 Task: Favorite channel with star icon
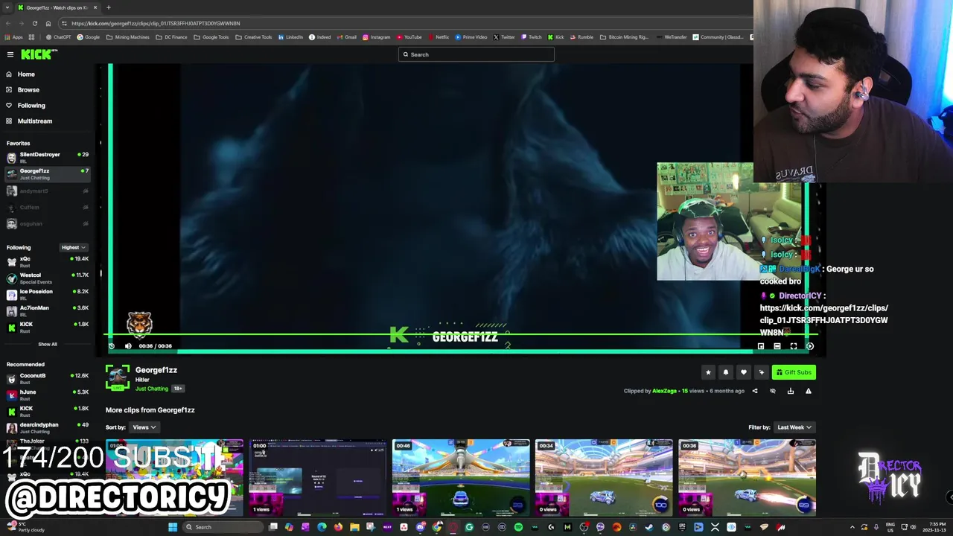click(708, 372)
